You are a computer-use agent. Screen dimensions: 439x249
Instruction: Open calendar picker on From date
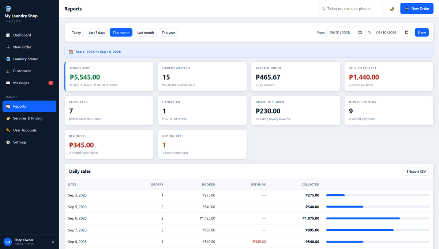tap(360, 32)
